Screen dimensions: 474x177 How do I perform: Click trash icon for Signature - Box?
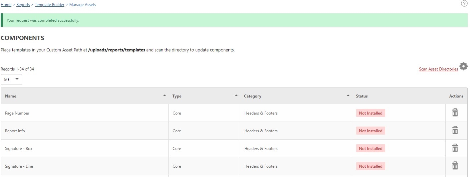[x=455, y=148]
